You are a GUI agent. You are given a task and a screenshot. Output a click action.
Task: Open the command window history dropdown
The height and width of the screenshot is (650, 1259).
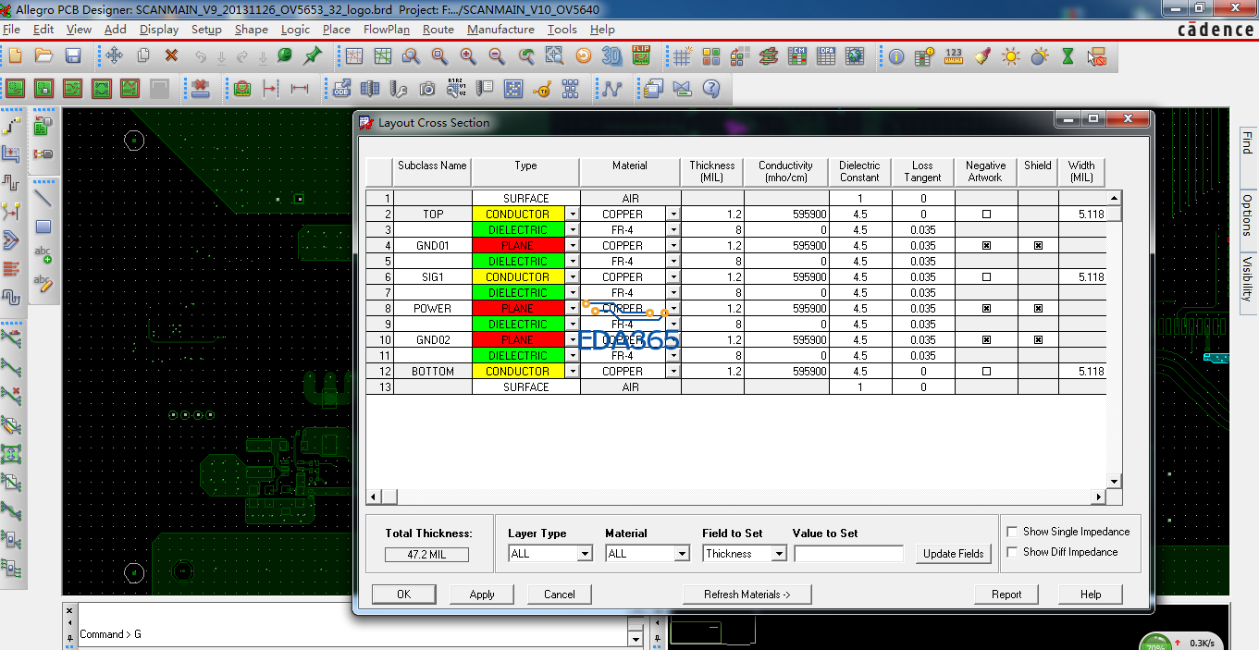coord(635,639)
